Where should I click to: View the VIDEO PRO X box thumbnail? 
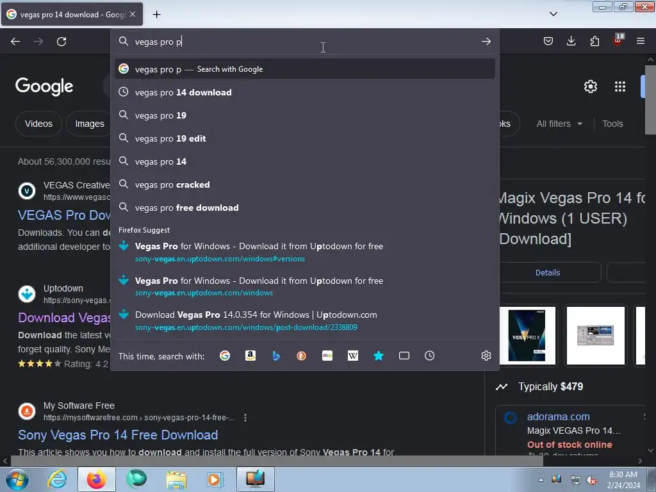[527, 335]
